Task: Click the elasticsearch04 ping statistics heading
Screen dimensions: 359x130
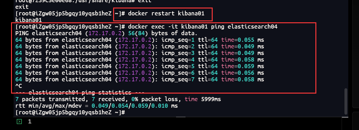Action: 80,93
